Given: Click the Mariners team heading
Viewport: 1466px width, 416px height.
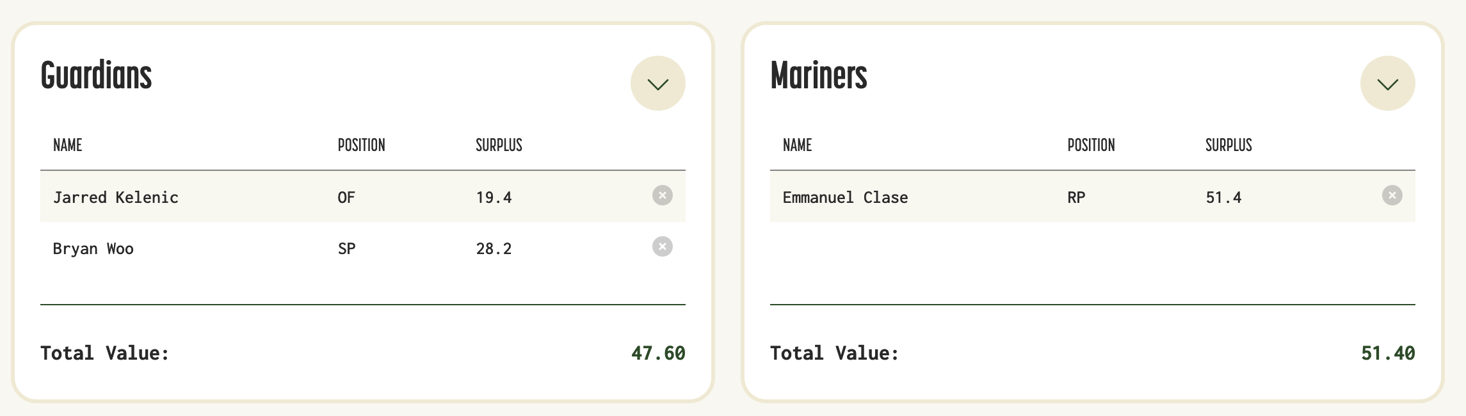Looking at the screenshot, I should click(x=818, y=76).
